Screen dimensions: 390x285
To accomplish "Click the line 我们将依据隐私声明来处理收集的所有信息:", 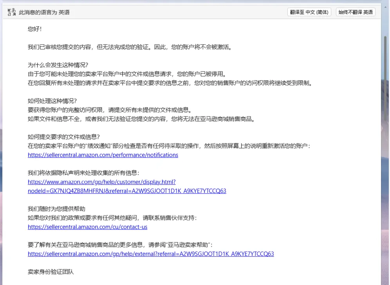I will tap(83, 173).
